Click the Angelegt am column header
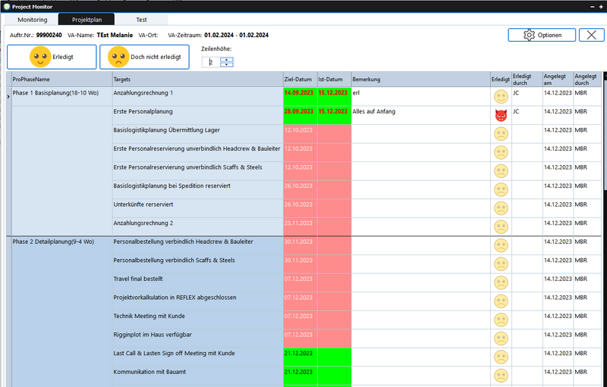 point(558,80)
